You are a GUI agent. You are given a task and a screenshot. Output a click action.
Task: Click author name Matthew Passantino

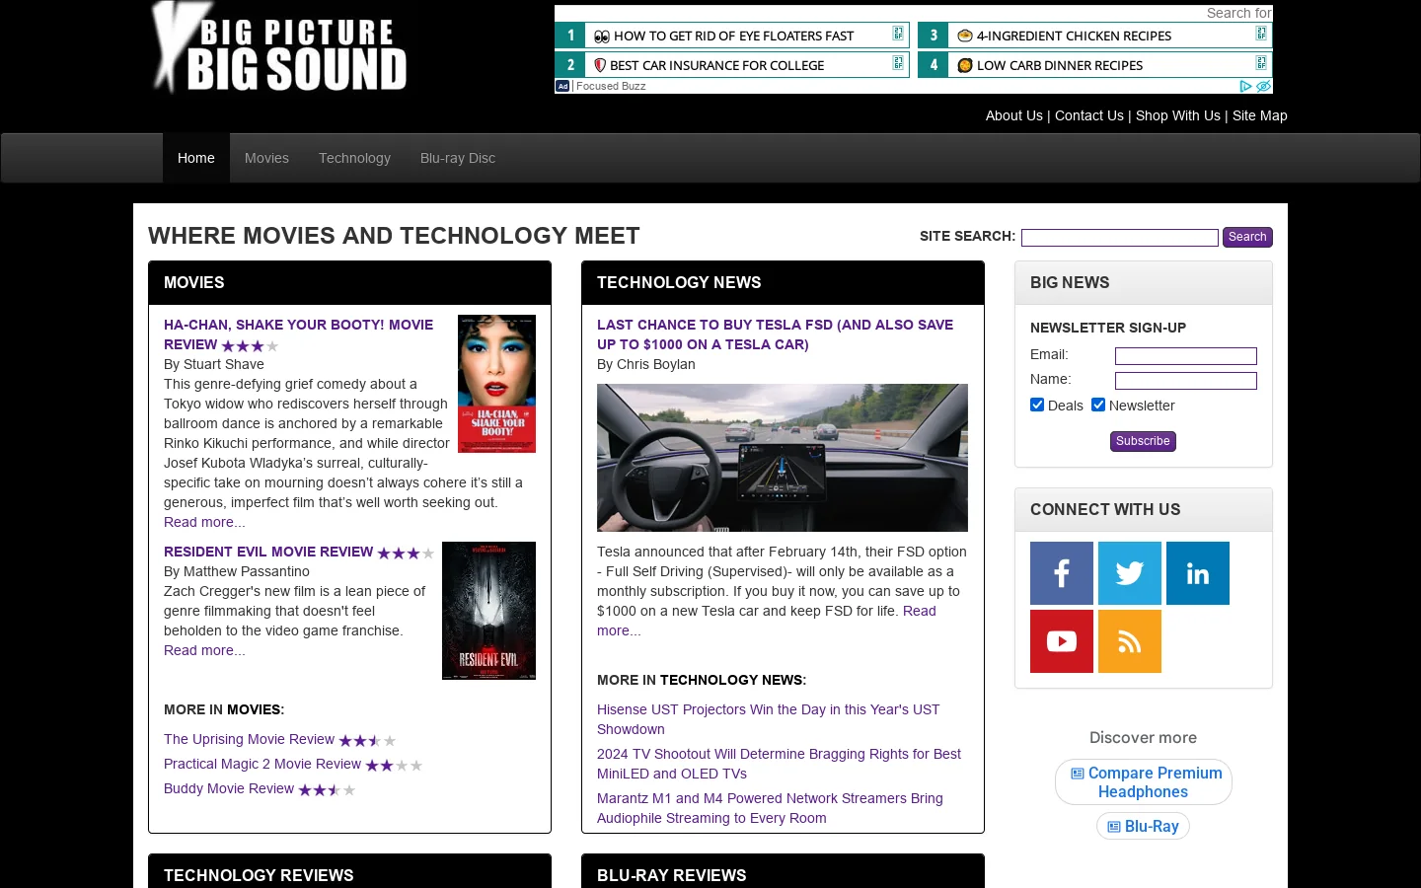click(x=247, y=571)
